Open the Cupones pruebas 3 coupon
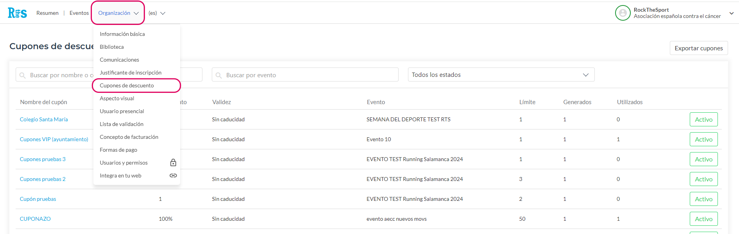Screen dimensions: 739x234 point(43,159)
